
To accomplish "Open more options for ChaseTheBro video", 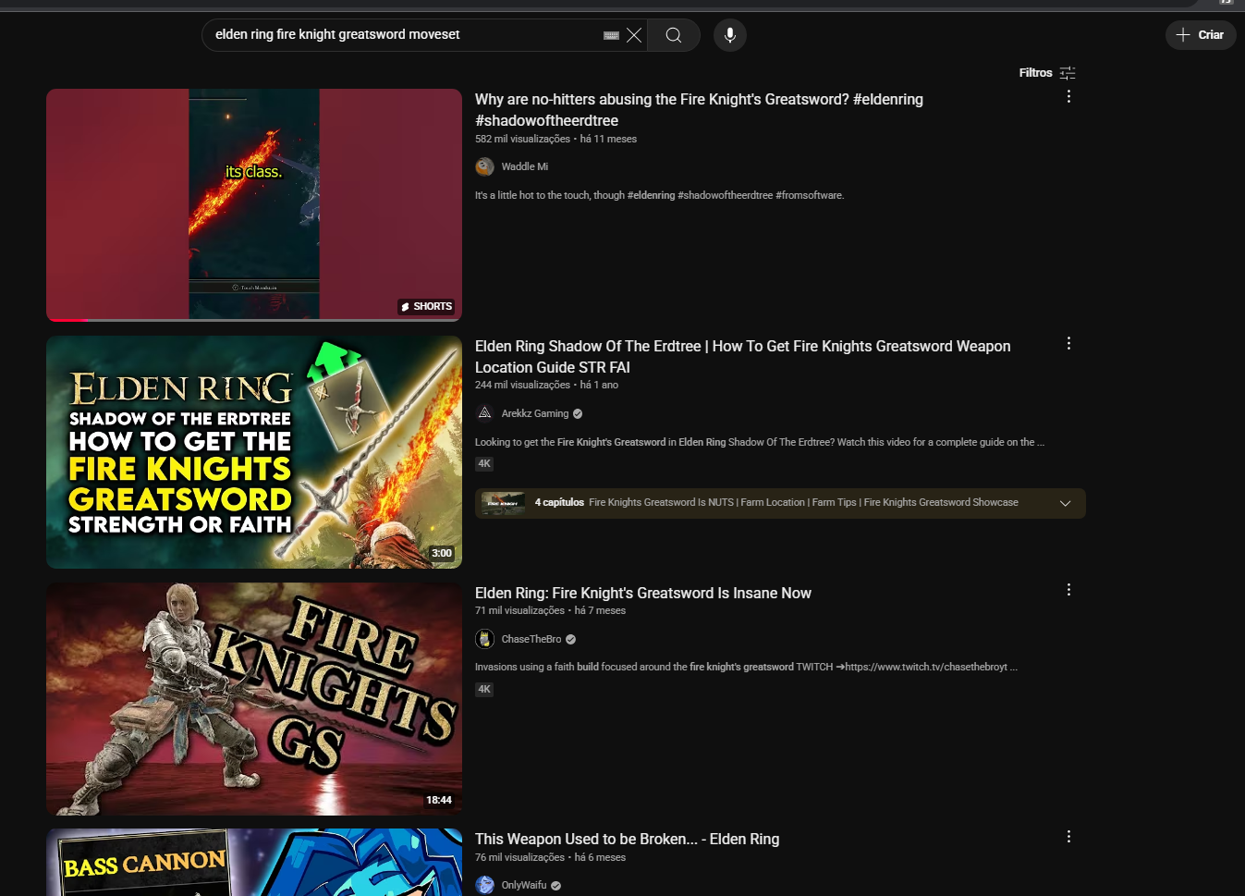I will [x=1068, y=589].
